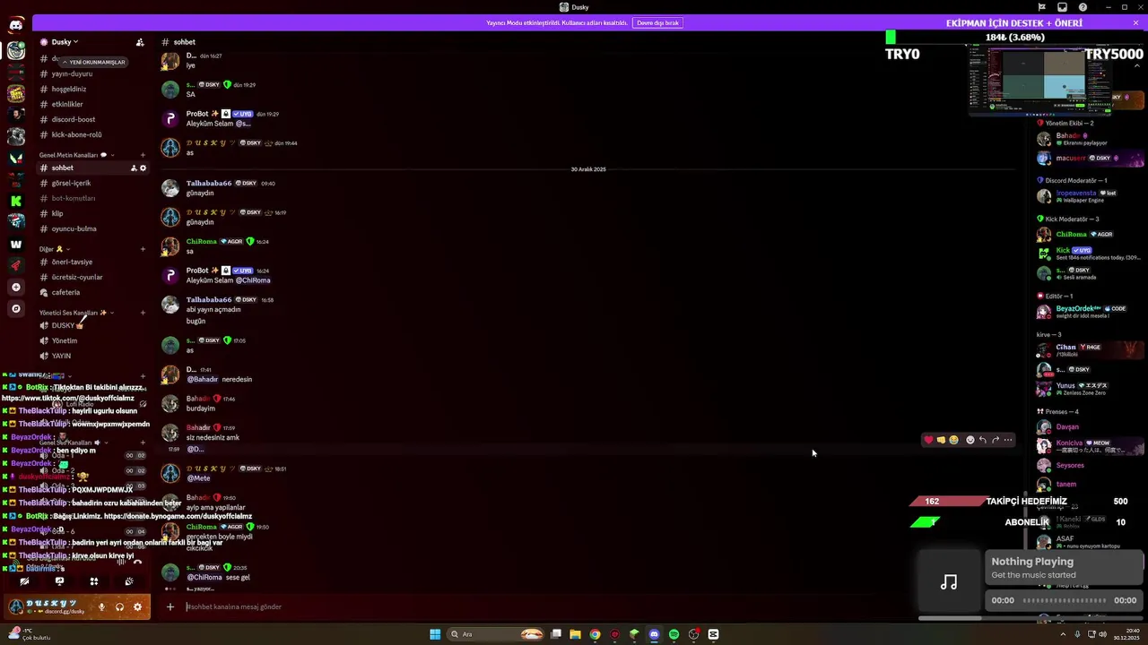Click the Windows Start button on taskbar
The height and width of the screenshot is (645, 1148).
tap(435, 634)
